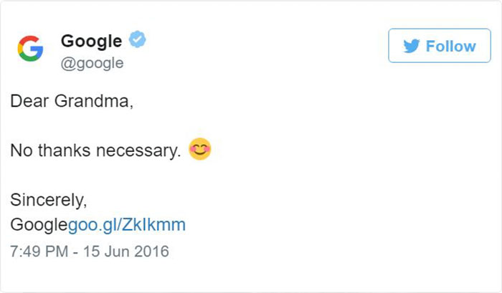502x293 pixels.
Task: Click the Google "G" logo avatar
Action: 30,49
